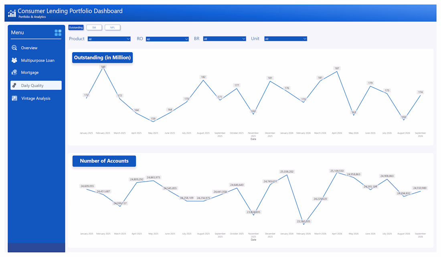Select the 25,038,202 data label
This screenshot has width=441, height=257.
coord(287,171)
